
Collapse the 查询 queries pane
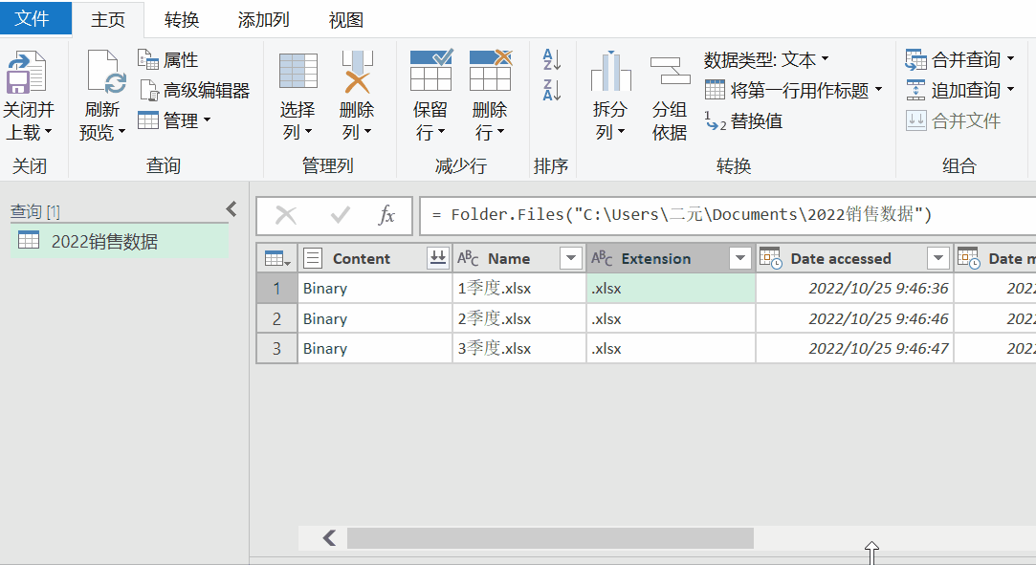click(231, 209)
